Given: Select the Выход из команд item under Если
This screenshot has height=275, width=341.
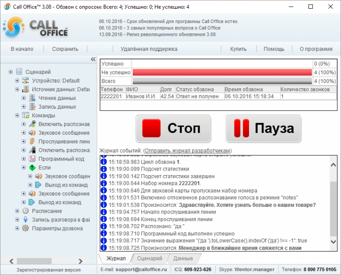Looking at the screenshot, I should (x=66, y=185).
